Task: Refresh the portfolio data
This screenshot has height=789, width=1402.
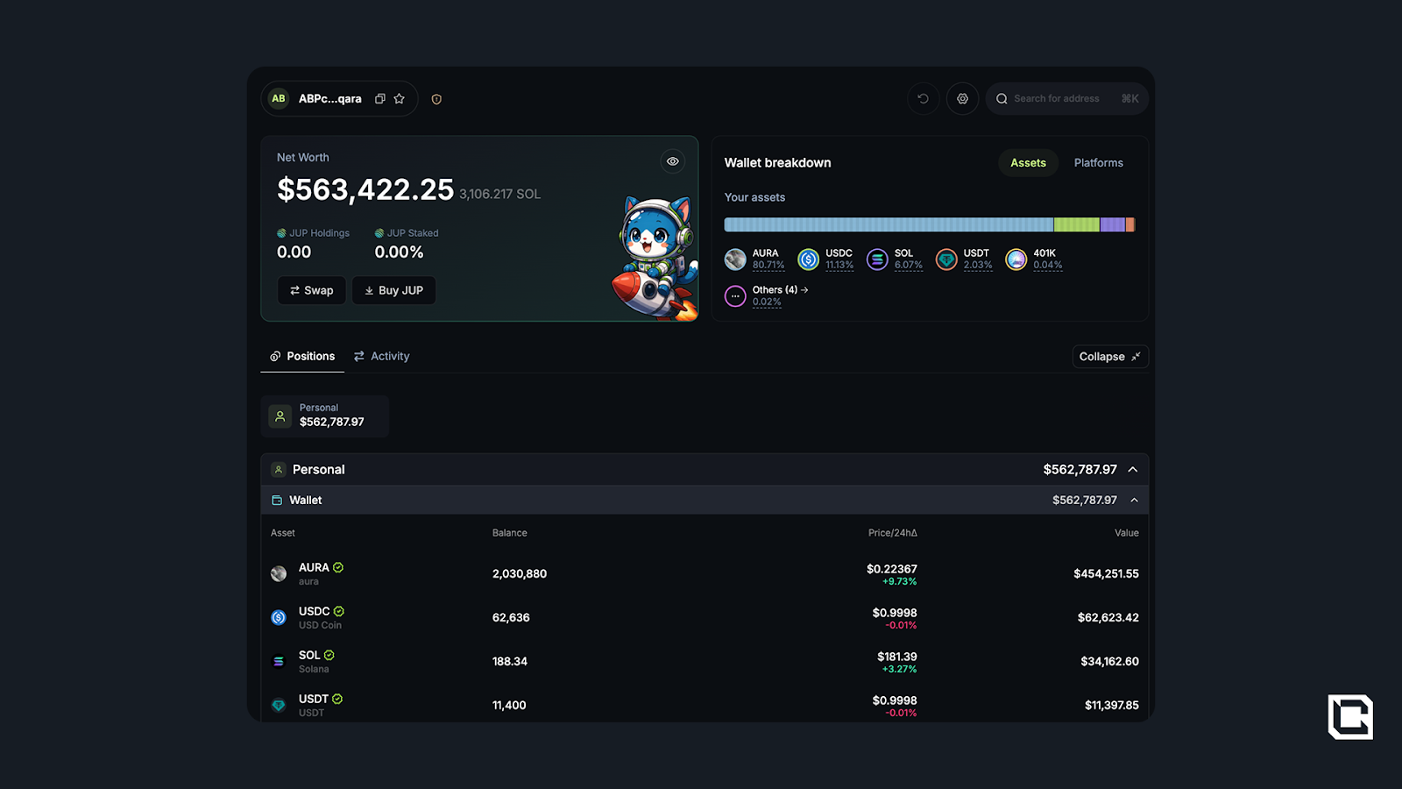Action: coord(923,99)
